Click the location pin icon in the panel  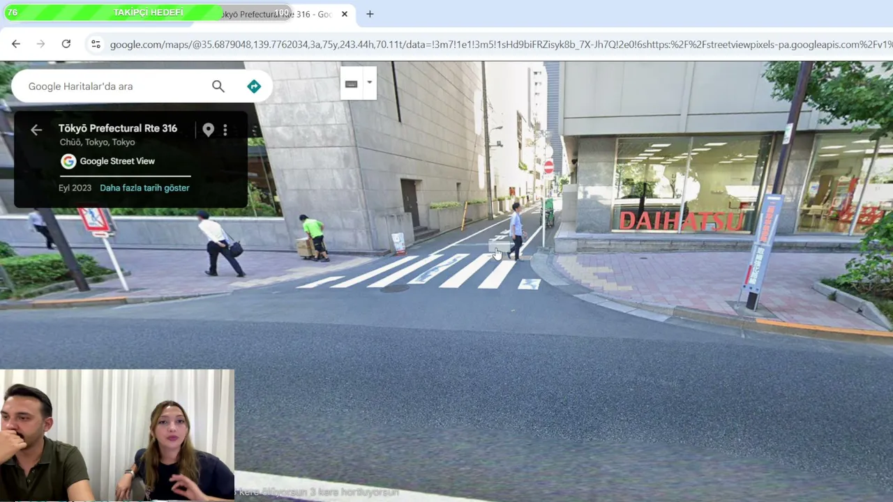tap(208, 130)
